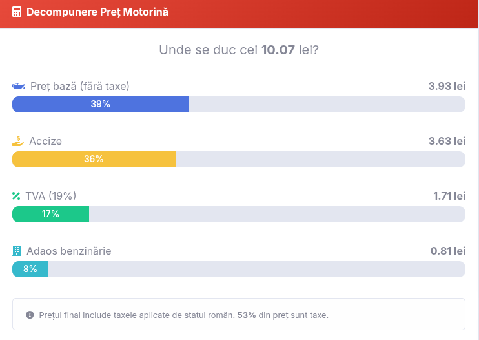Click the 3.93 lei base price value
Image resolution: width=479 pixels, height=340 pixels.
[447, 86]
